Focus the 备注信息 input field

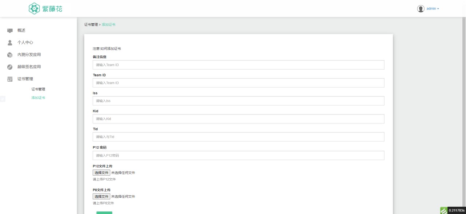[238, 65]
